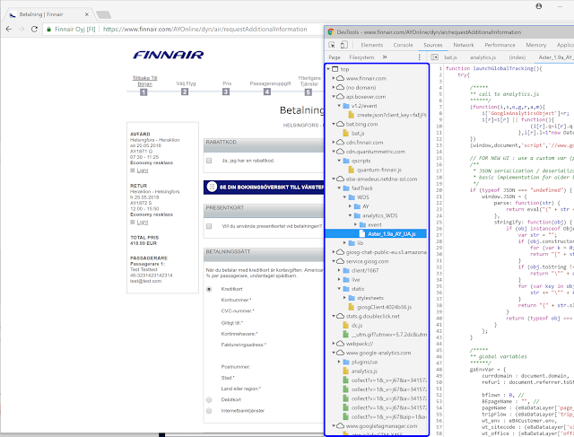The width and height of the screenshot is (574, 437).
Task: Collapse the WDS folder
Action: tap(344, 197)
